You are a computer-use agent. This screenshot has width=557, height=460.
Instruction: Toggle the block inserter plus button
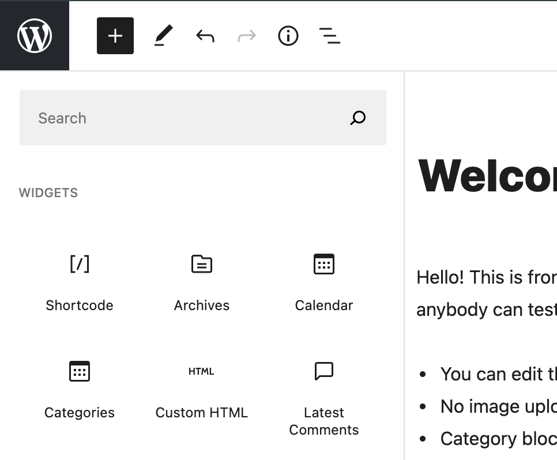(x=115, y=36)
